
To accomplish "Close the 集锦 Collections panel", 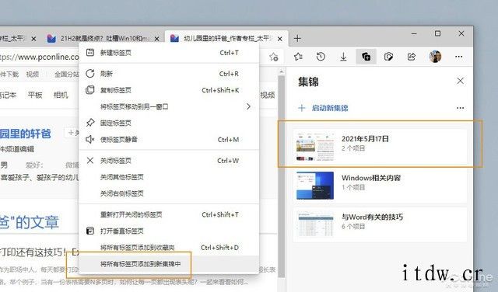I will [x=460, y=82].
